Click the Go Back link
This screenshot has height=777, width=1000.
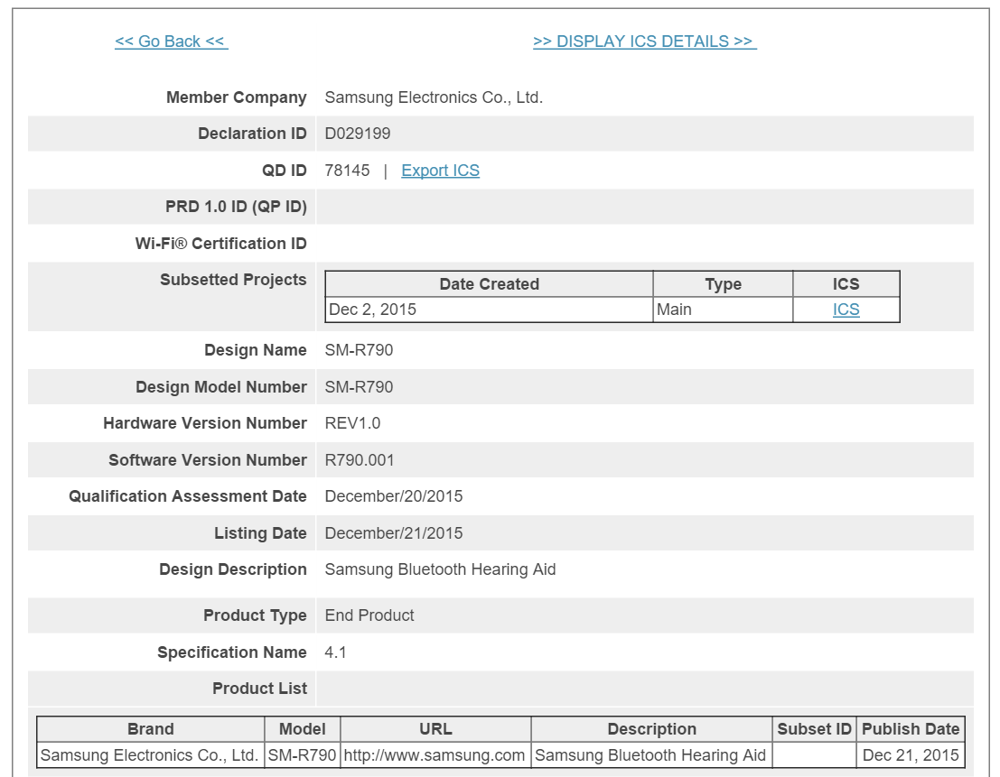click(171, 42)
